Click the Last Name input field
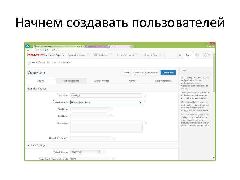240x180 pixels. coord(90,116)
